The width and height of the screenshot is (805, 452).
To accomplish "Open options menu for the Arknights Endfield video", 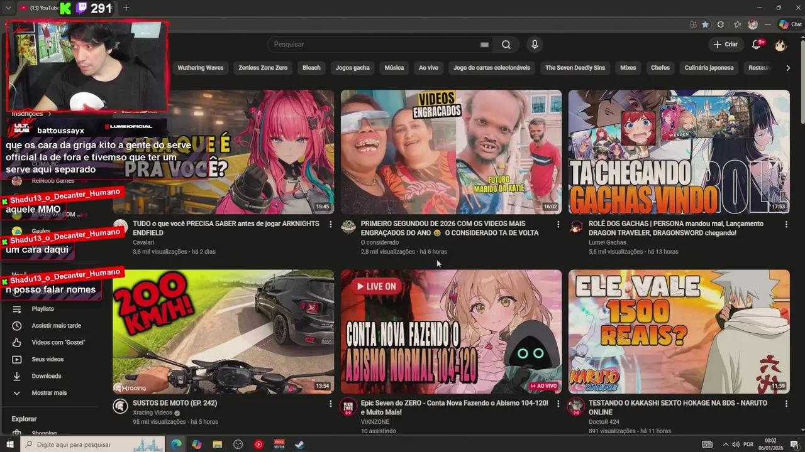I will pos(330,224).
